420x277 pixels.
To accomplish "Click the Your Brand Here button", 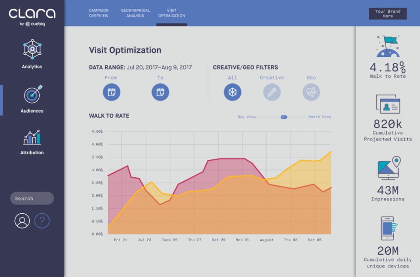I will 388,14.
